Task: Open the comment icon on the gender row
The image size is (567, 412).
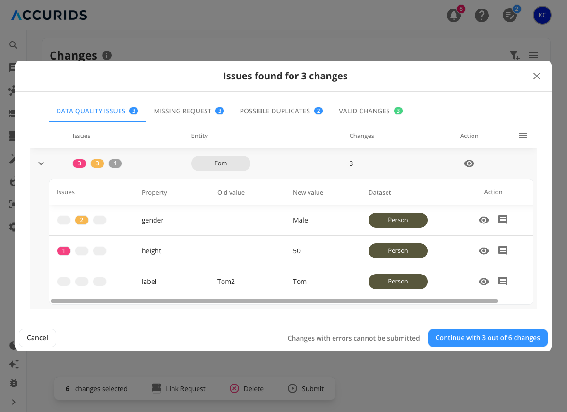Action: coord(502,220)
